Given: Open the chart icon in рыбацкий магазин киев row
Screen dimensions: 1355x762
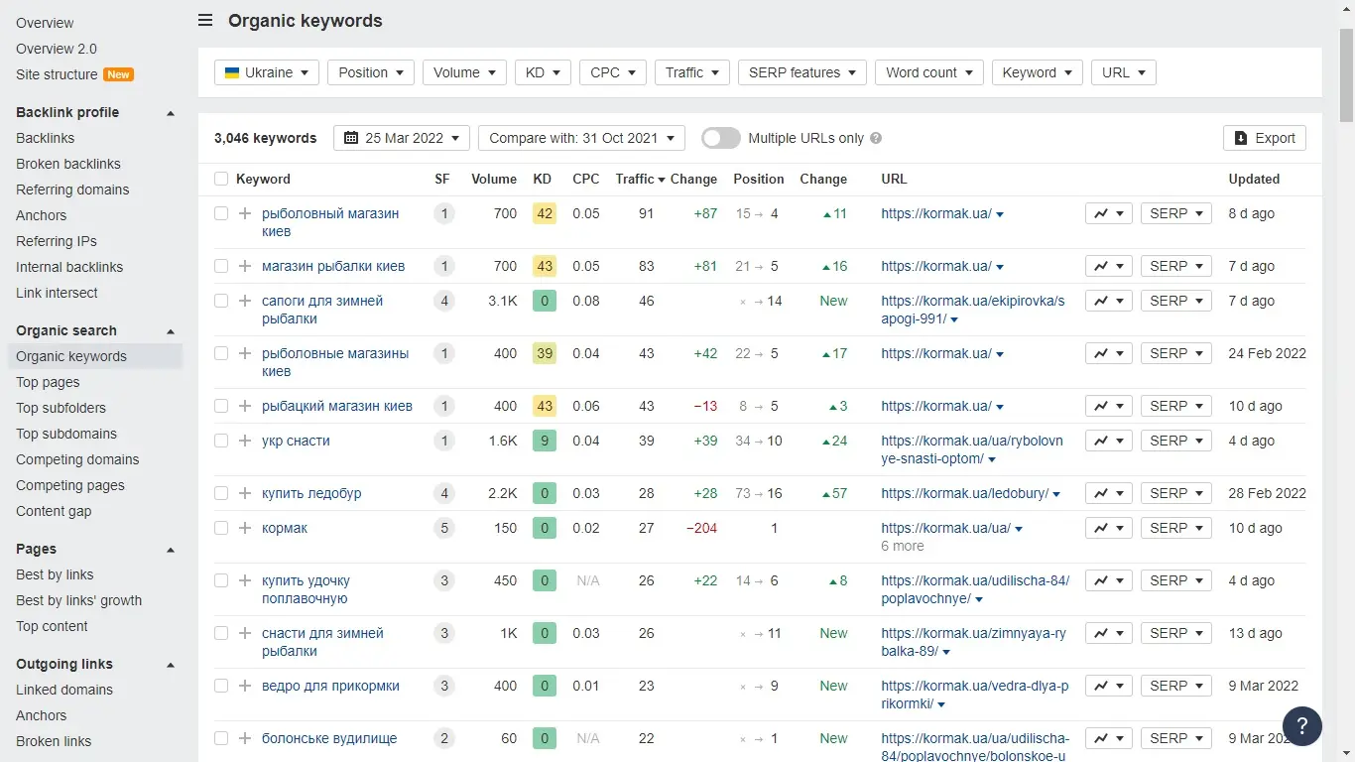Looking at the screenshot, I should pyautogui.click(x=1108, y=406).
